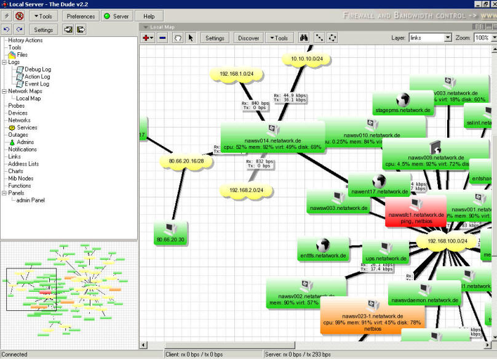Click the server icon on nawsv009.netatwork.de

[x=435, y=147]
